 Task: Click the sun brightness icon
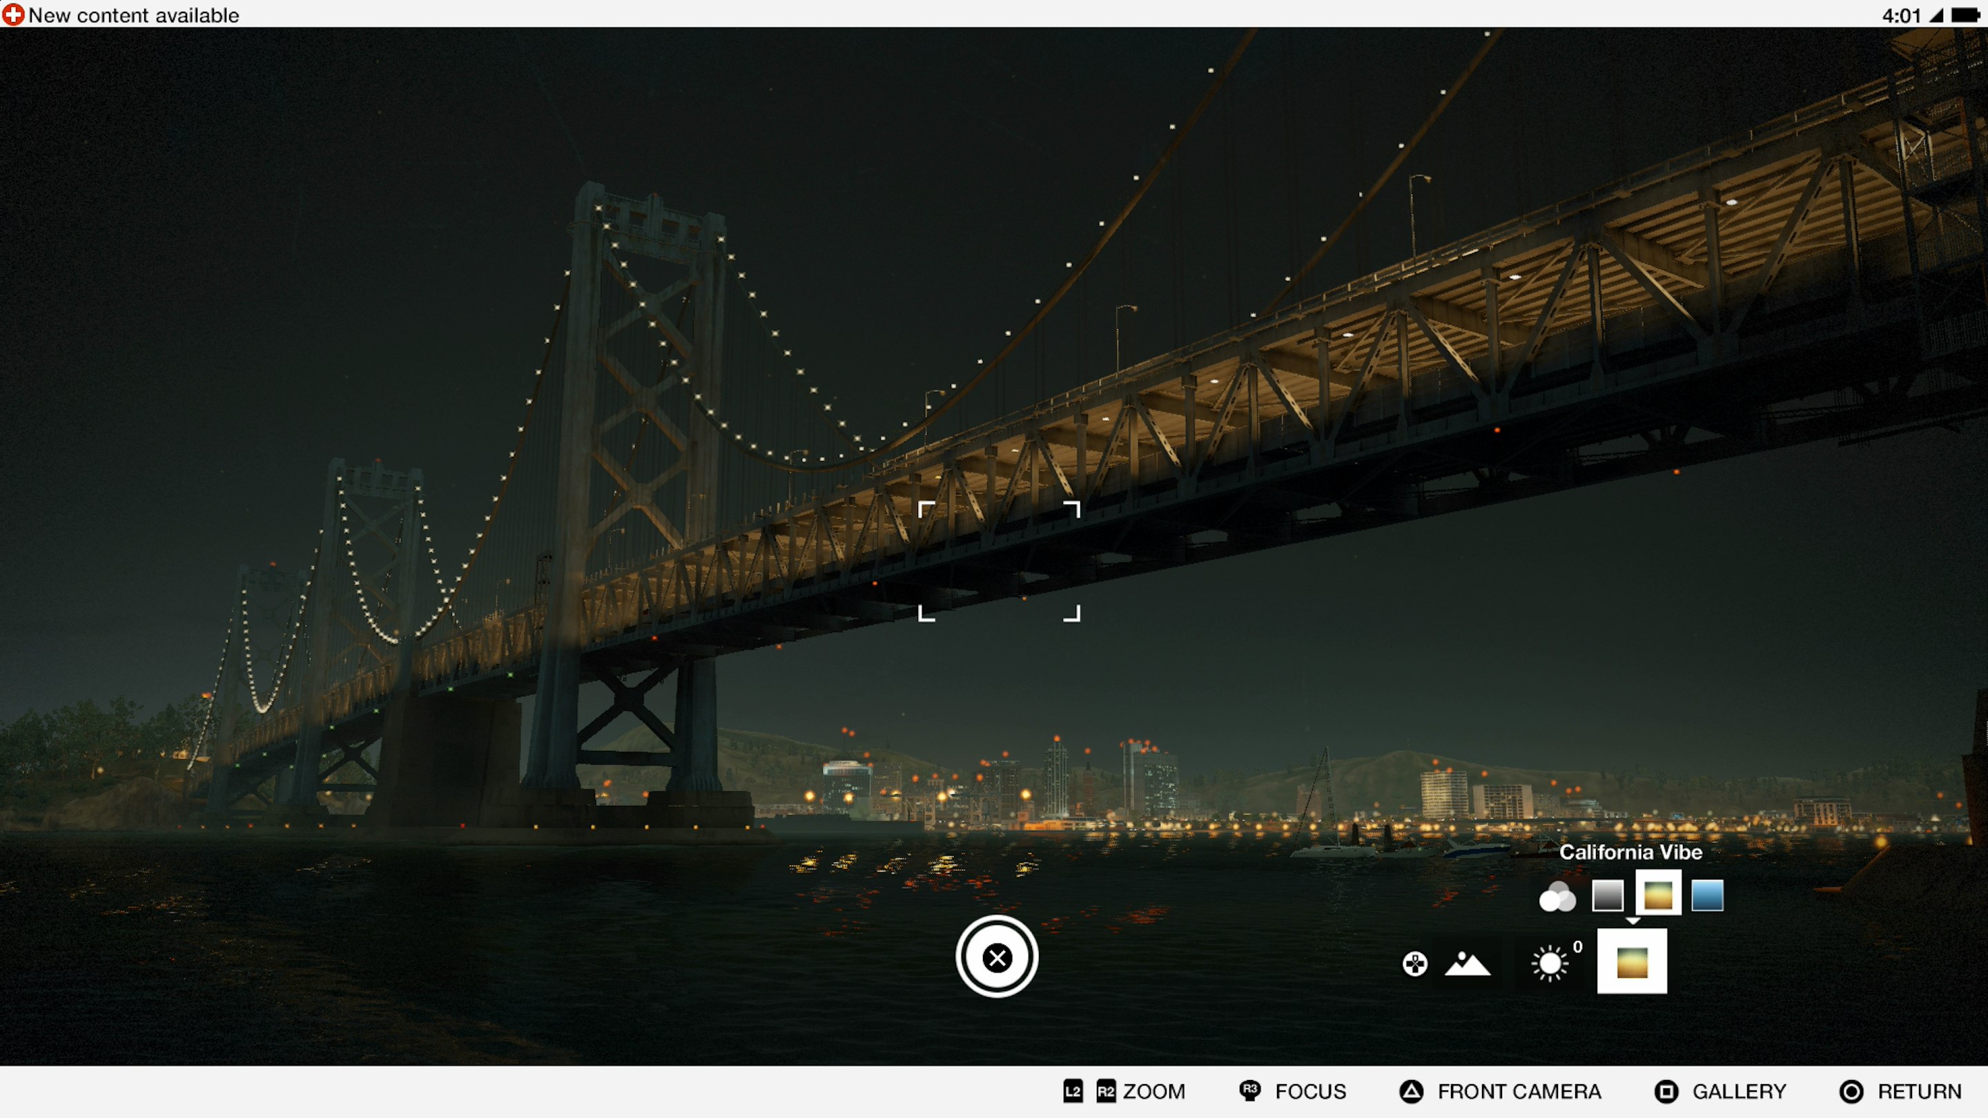click(1550, 963)
